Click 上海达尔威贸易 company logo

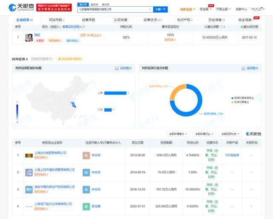29,156
